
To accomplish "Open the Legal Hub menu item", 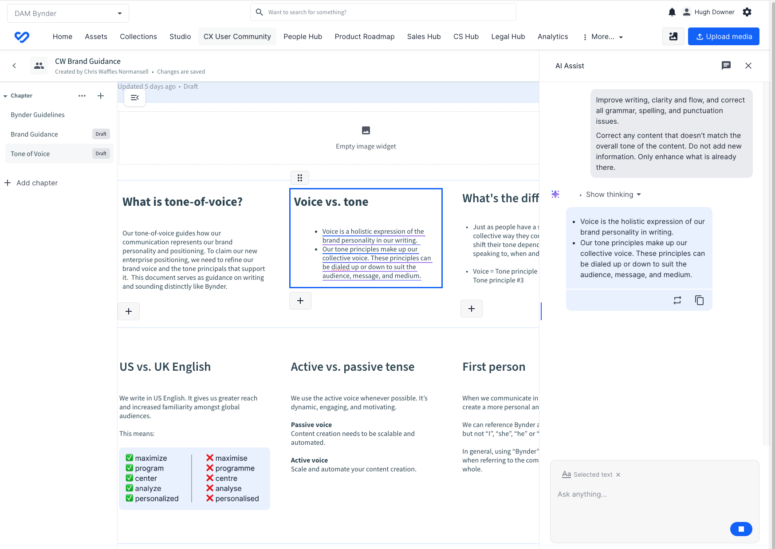I will pos(508,36).
